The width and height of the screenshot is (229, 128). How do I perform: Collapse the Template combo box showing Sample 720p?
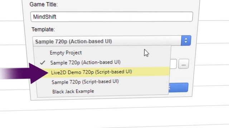[x=107, y=41]
